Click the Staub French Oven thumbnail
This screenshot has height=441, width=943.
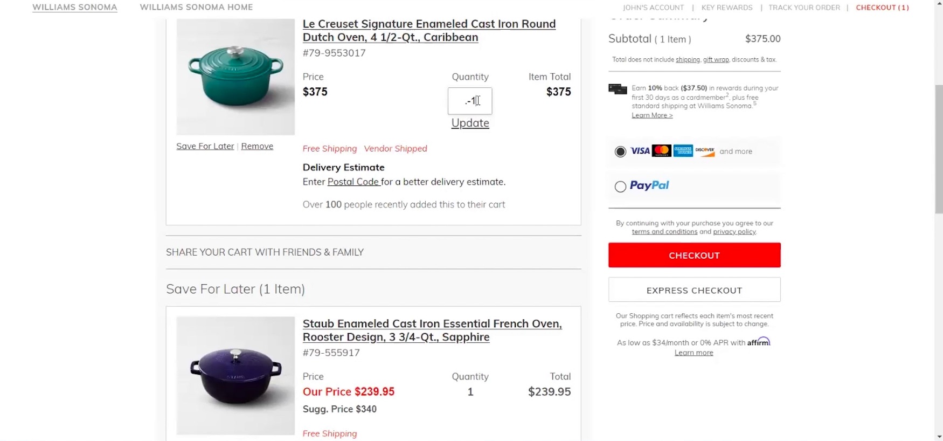235,376
